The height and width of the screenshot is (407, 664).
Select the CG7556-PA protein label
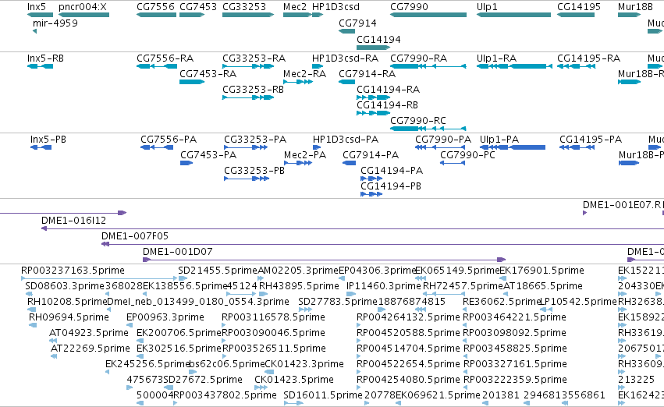tap(169, 140)
